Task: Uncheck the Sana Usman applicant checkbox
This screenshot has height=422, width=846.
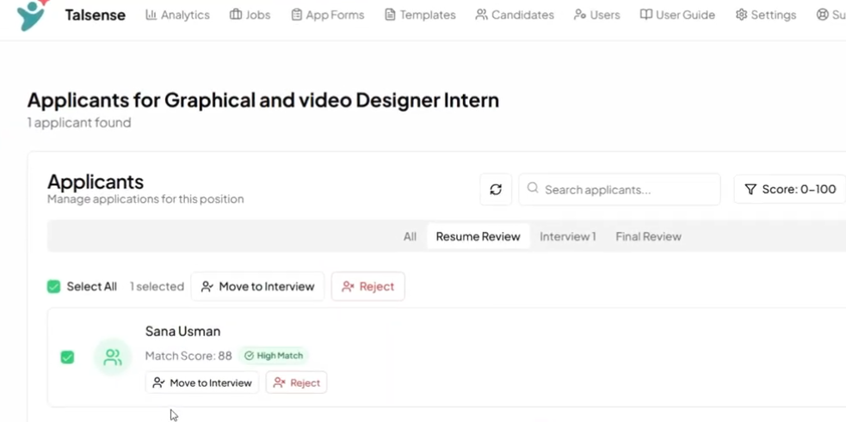Action: pyautogui.click(x=67, y=358)
